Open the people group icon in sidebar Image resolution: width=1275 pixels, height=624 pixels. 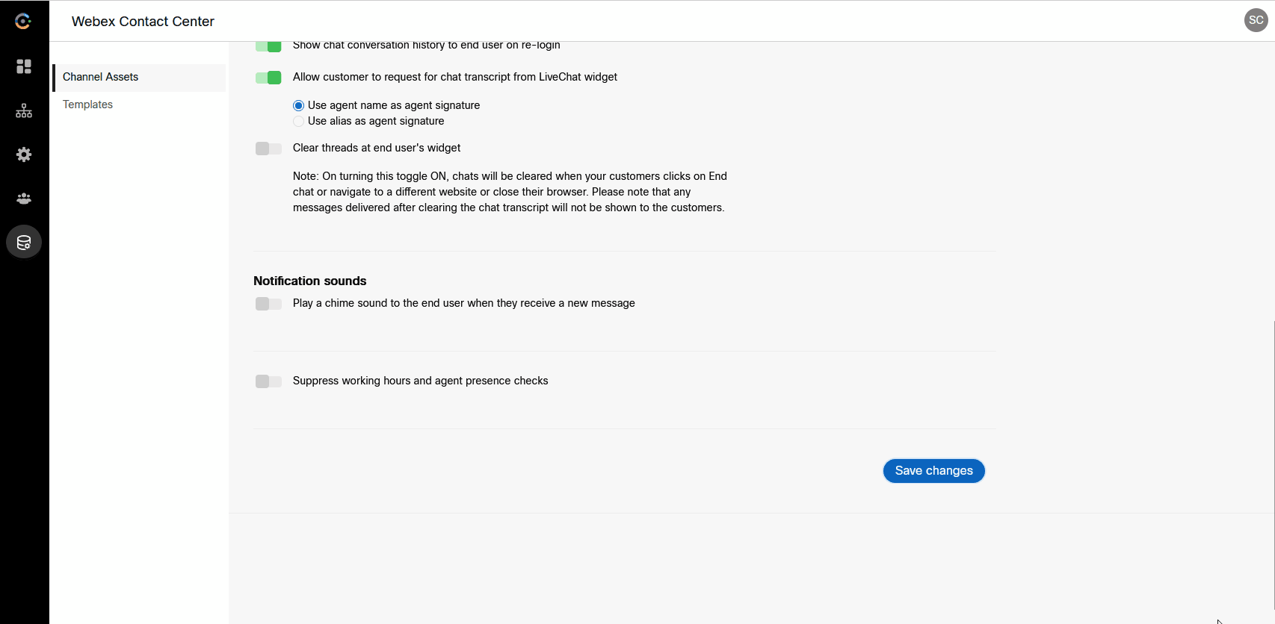click(24, 199)
